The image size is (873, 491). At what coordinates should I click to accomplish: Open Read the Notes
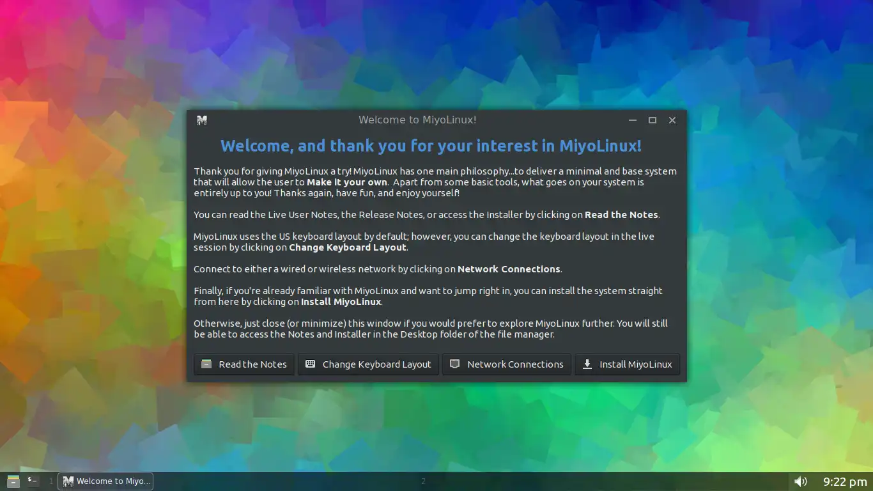pos(244,364)
